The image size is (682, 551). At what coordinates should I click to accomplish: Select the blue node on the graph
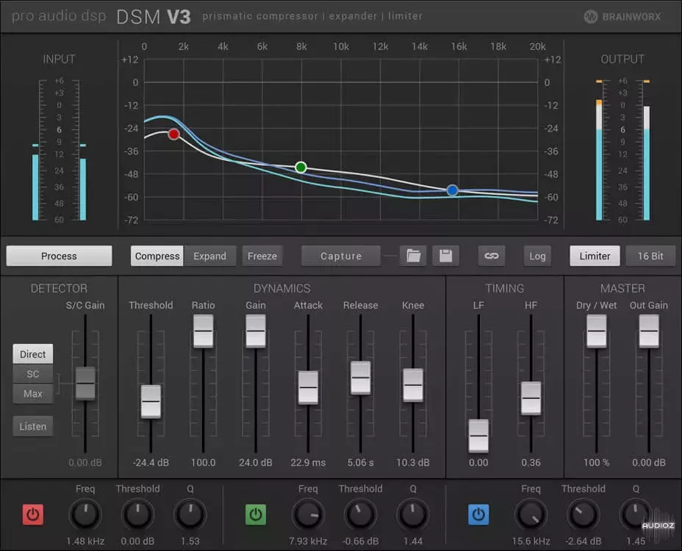[453, 190]
